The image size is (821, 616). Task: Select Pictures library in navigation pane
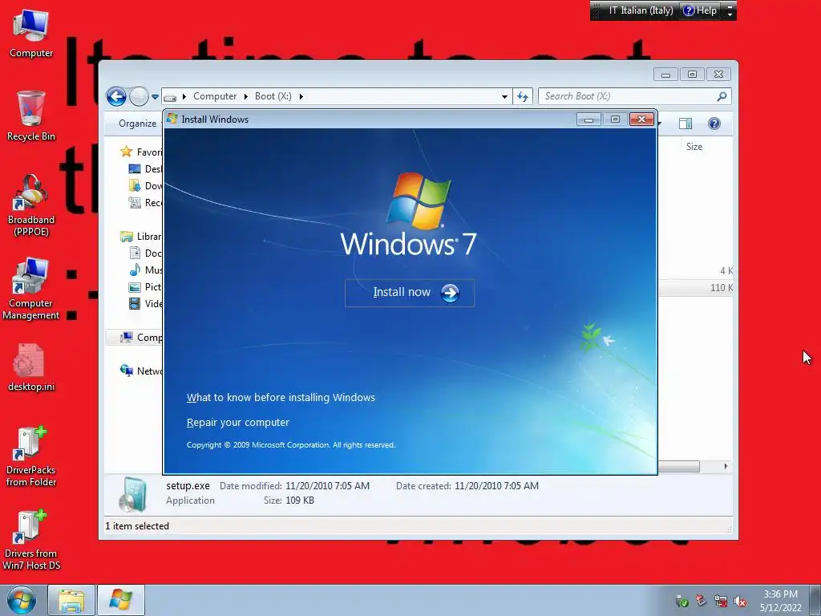(x=146, y=286)
